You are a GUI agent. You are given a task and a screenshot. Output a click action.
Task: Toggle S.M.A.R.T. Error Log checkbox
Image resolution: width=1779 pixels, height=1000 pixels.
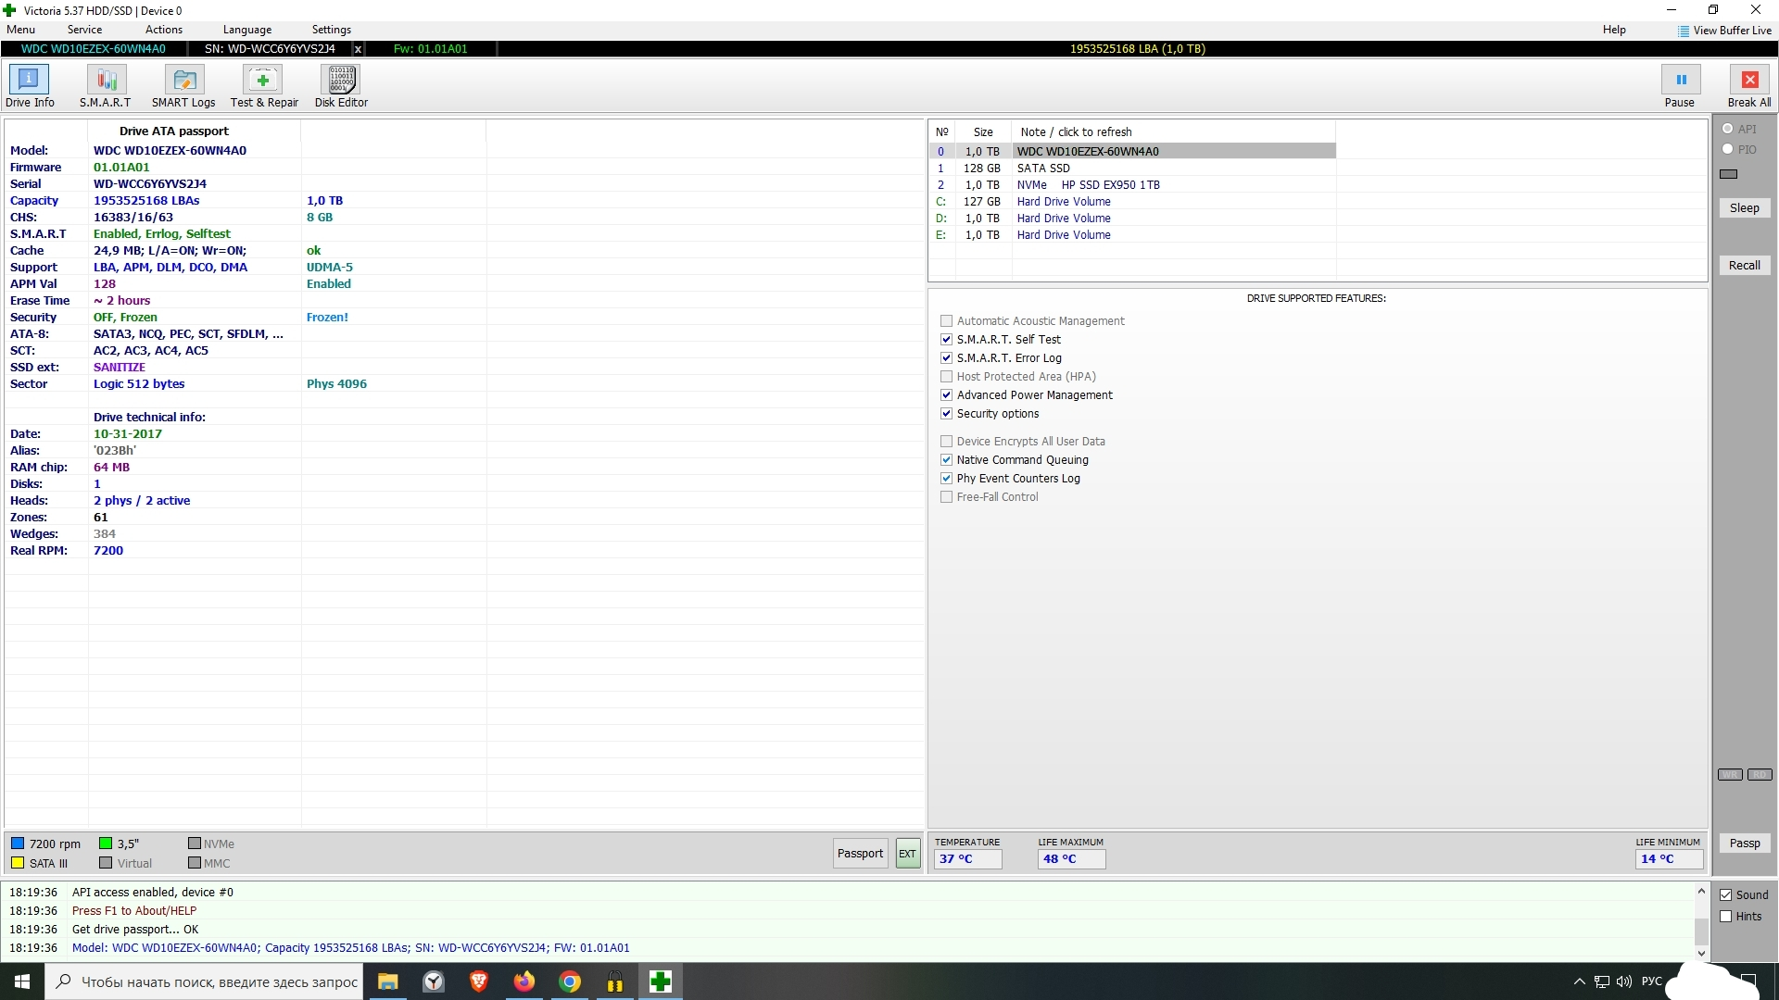[x=946, y=358]
